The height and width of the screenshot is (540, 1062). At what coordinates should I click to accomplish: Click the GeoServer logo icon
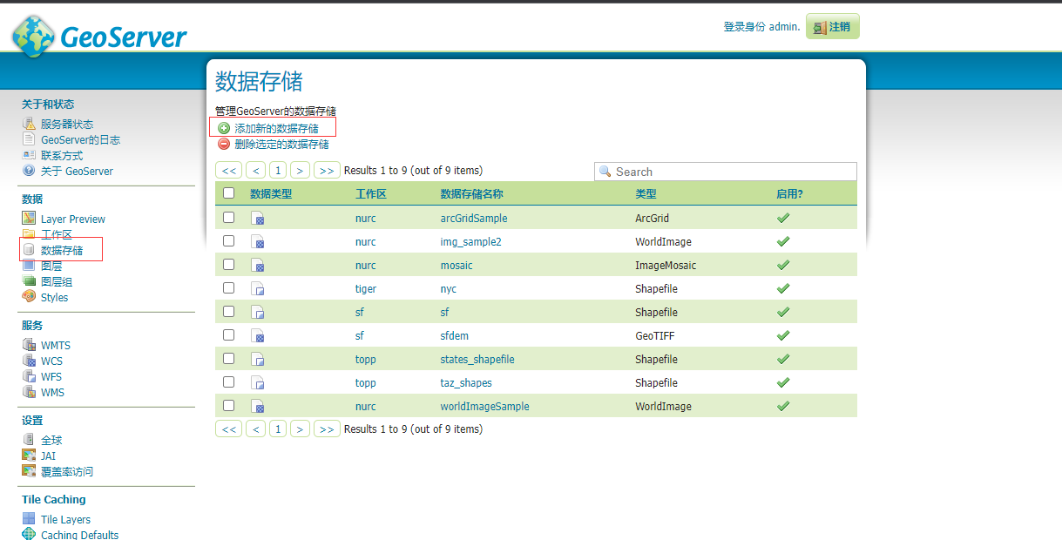point(33,36)
